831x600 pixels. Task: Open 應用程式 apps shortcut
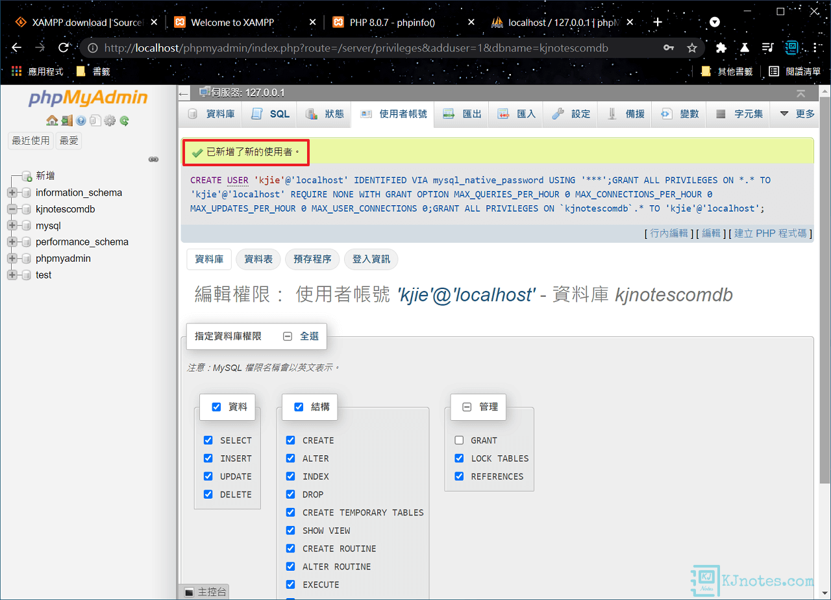coord(37,71)
